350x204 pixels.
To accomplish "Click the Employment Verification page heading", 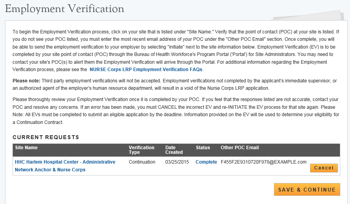I will point(65,9).
